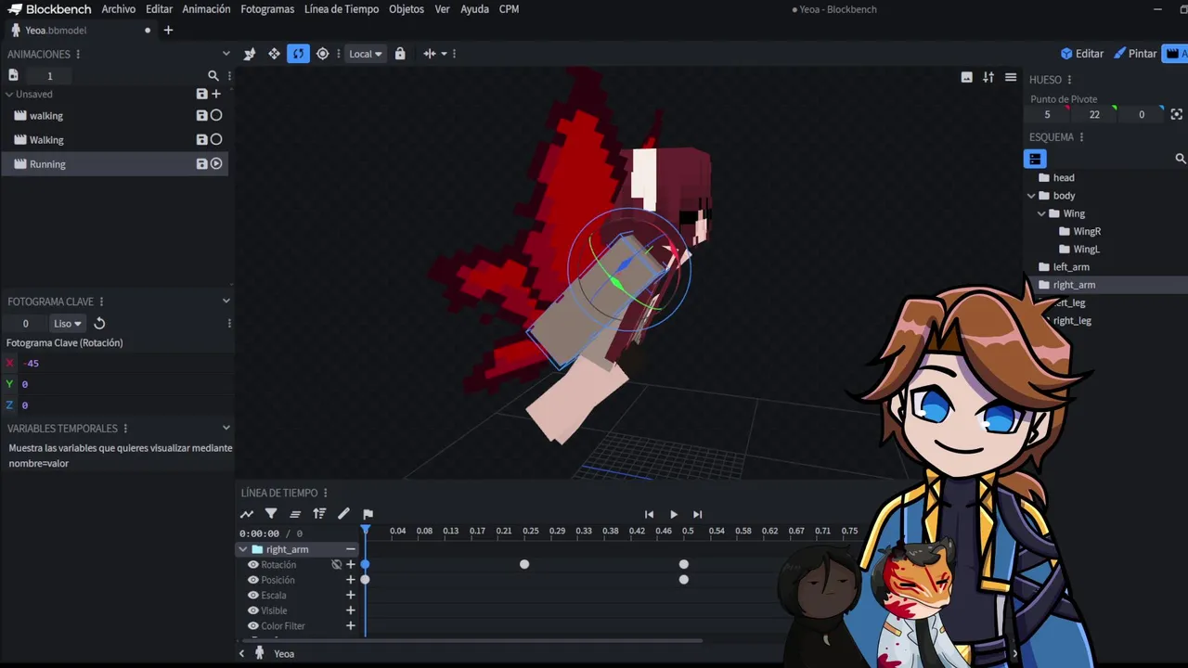
Task: Toggle the play indicator of Running animation
Action: (216, 163)
